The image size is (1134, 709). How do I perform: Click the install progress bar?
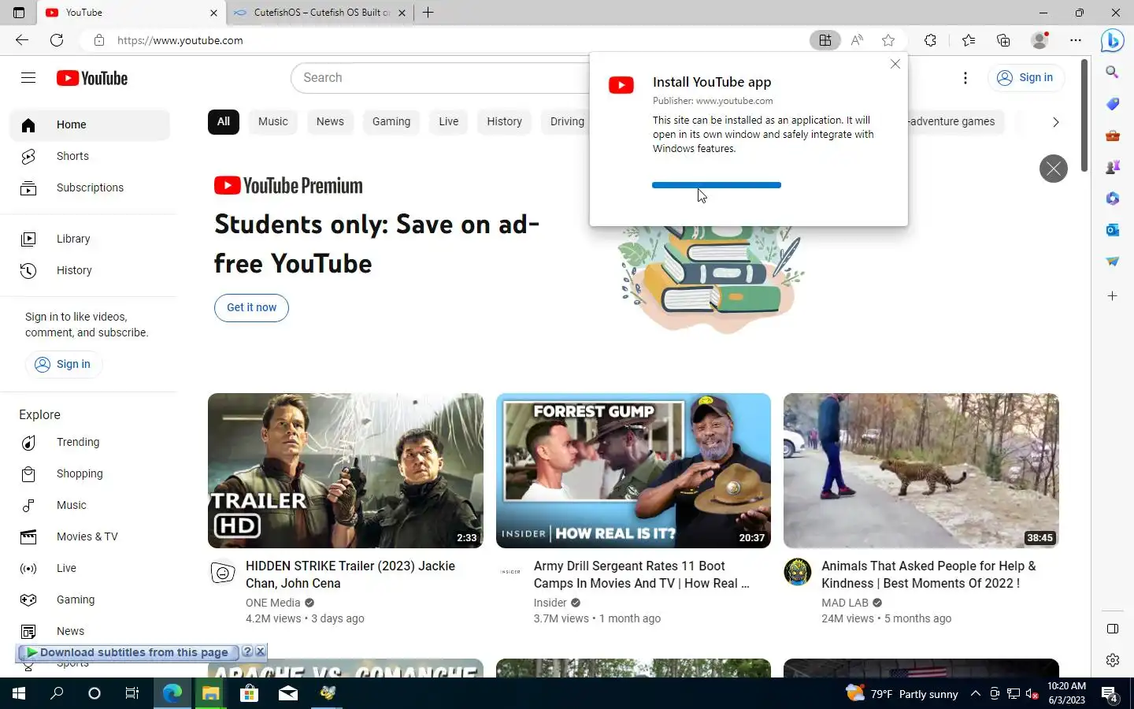(717, 185)
